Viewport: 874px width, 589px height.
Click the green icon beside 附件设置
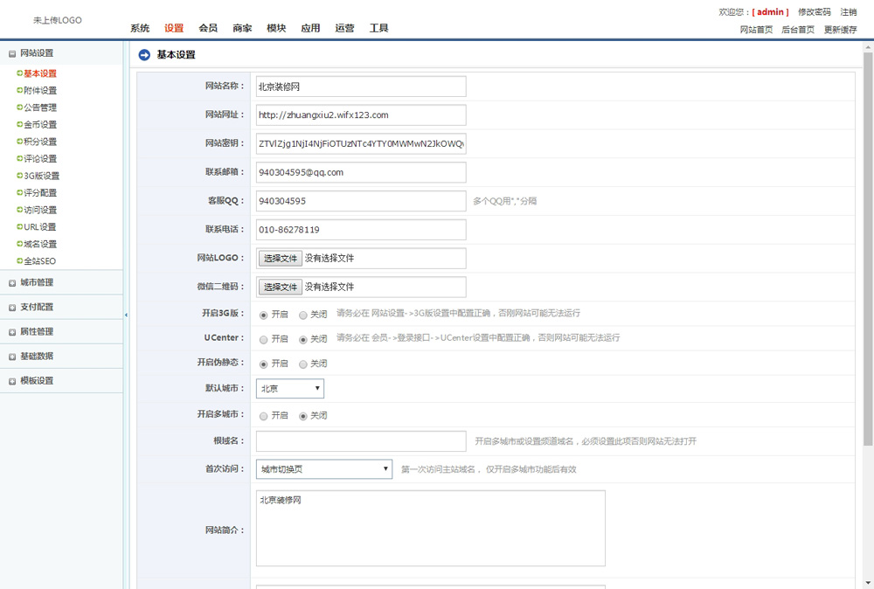19,91
